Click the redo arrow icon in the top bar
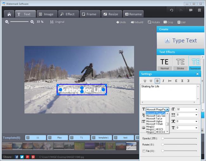 coord(181,10)
